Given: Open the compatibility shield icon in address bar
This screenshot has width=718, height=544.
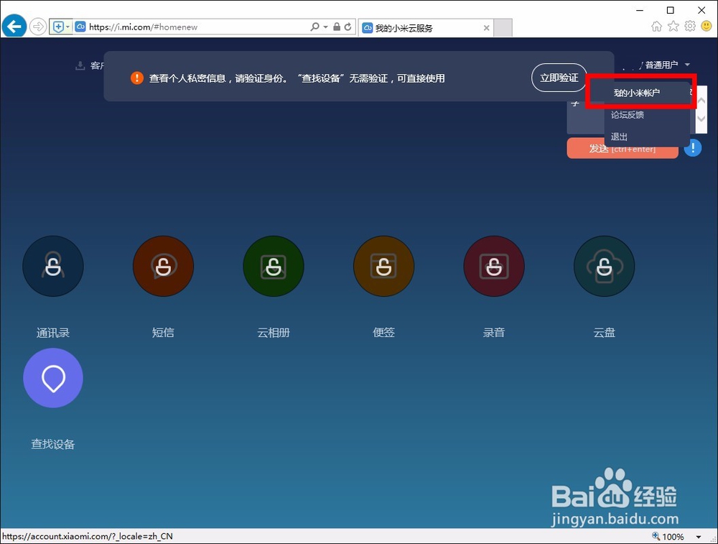Looking at the screenshot, I should pyautogui.click(x=59, y=27).
